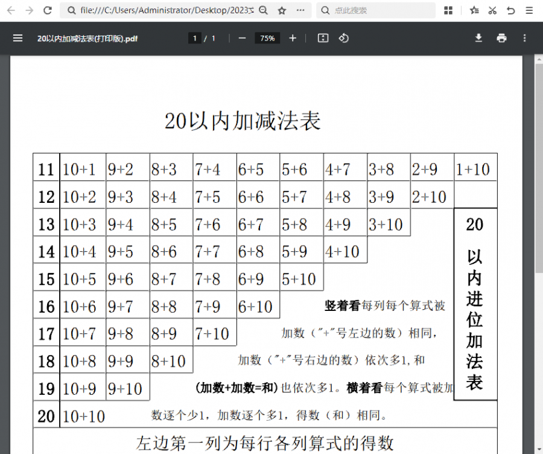Screen dimensions: 543x454
Task: Click the title 20以内加减法表
Action: point(243,121)
